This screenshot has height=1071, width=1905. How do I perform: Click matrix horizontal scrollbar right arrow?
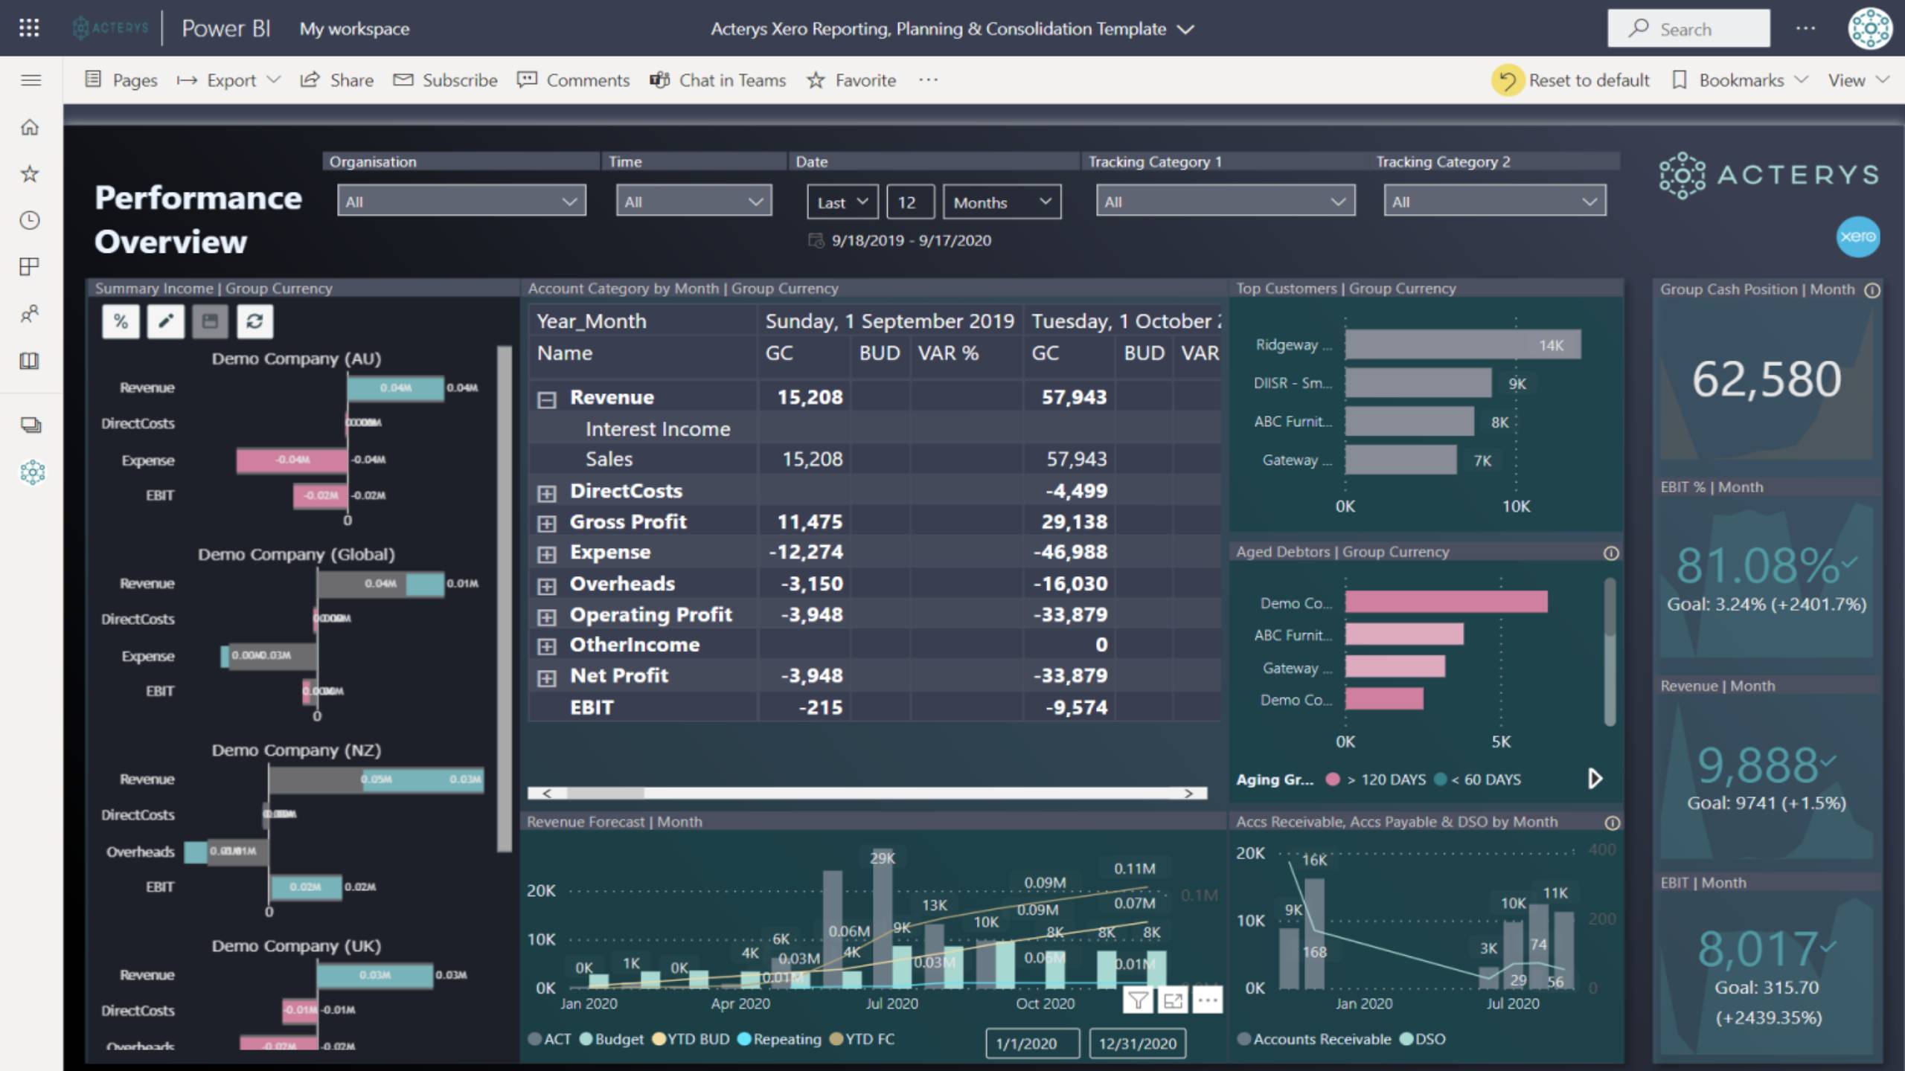click(1189, 794)
